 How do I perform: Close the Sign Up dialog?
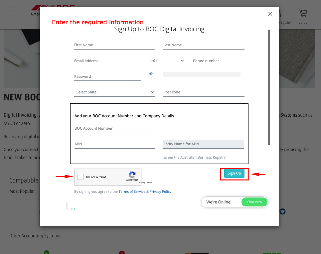coord(270,14)
